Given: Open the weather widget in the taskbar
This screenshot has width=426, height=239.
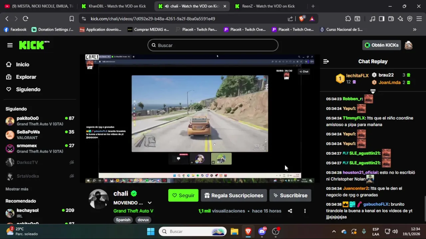Looking at the screenshot, I should coord(22,231).
